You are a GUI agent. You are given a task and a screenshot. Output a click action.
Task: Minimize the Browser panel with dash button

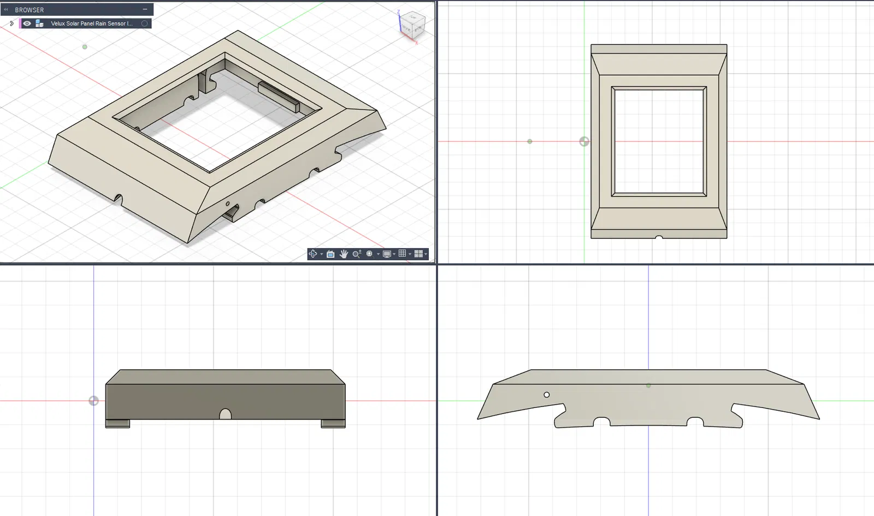coord(145,9)
